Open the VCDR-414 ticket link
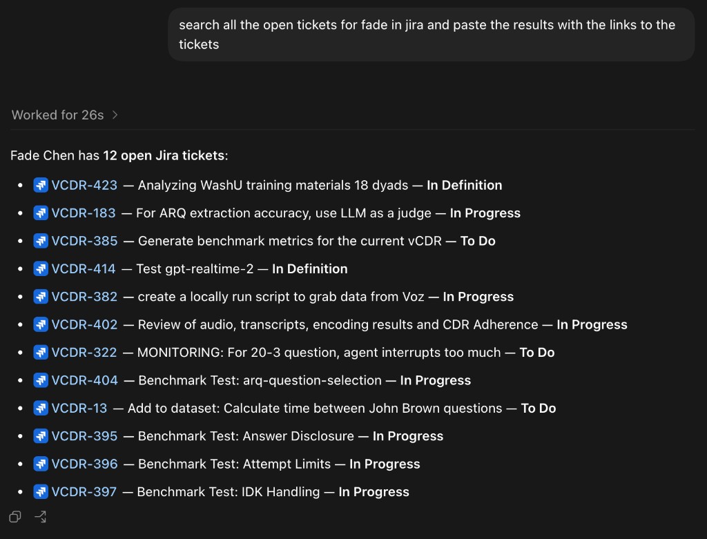The width and height of the screenshot is (707, 539). [84, 269]
